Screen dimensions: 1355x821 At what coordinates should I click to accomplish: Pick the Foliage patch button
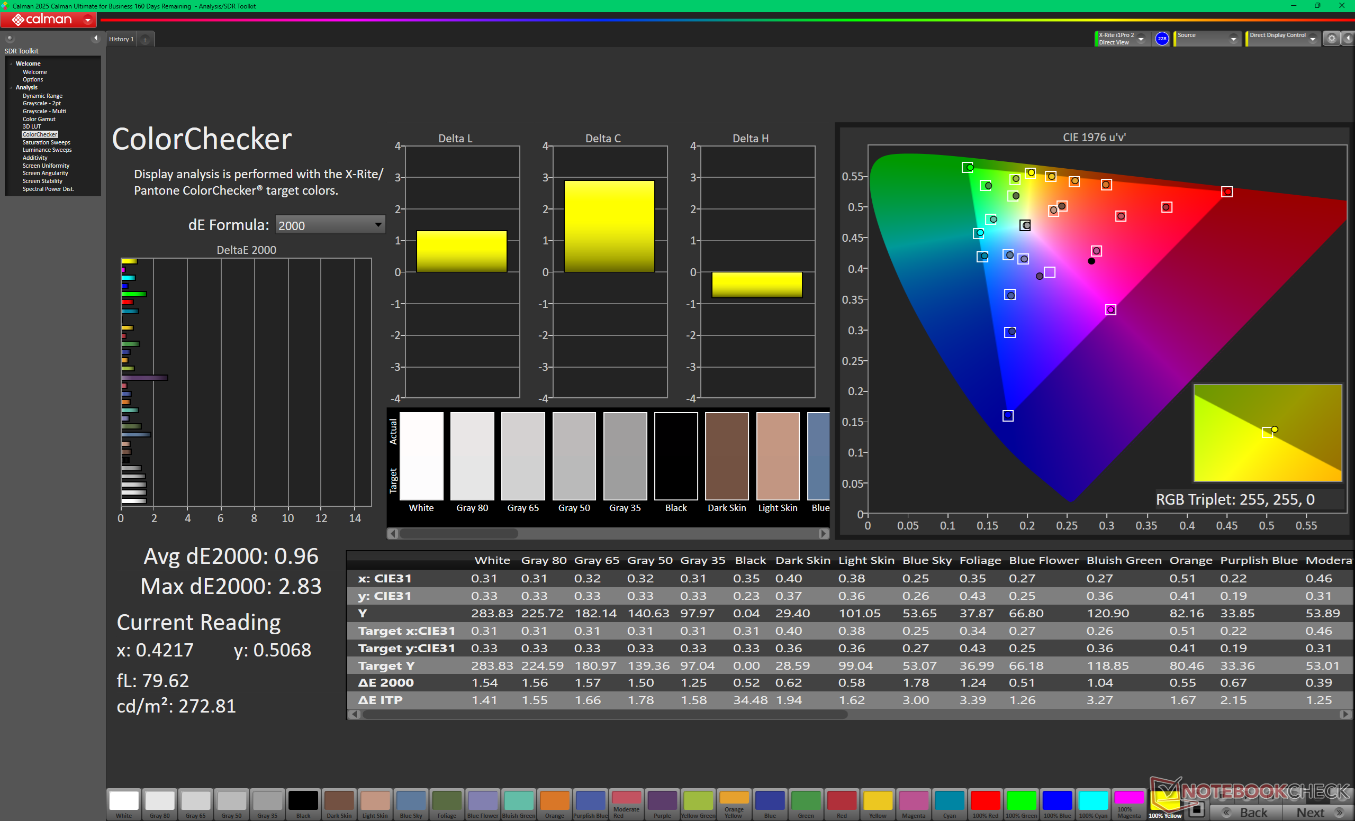pyautogui.click(x=447, y=804)
